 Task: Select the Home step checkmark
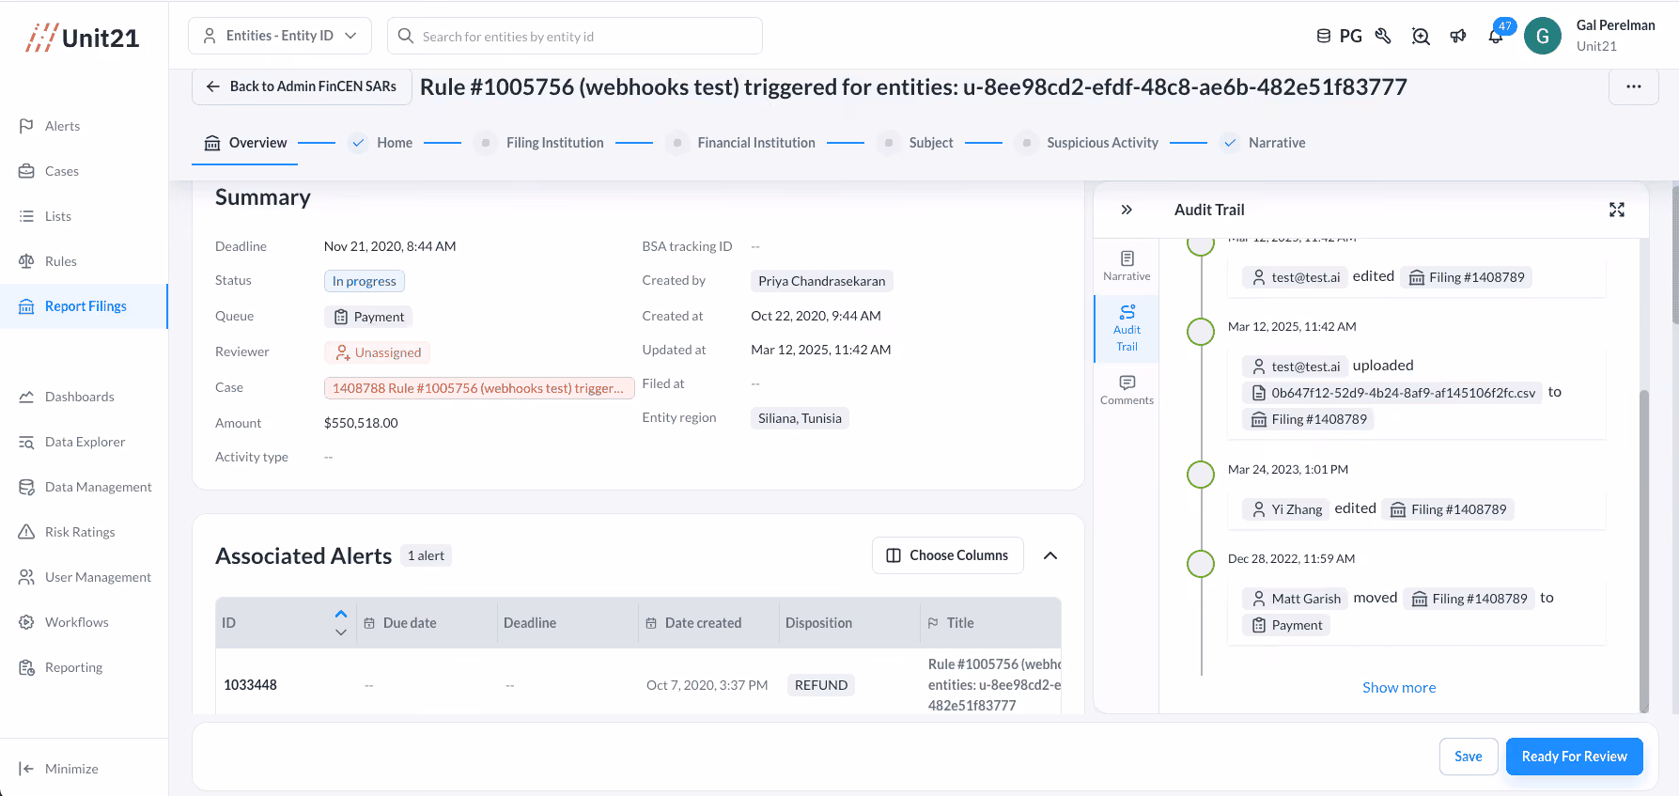pos(357,143)
